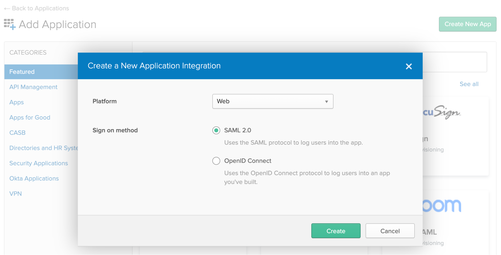
Task: Open the Security Applications category
Action: point(39,163)
